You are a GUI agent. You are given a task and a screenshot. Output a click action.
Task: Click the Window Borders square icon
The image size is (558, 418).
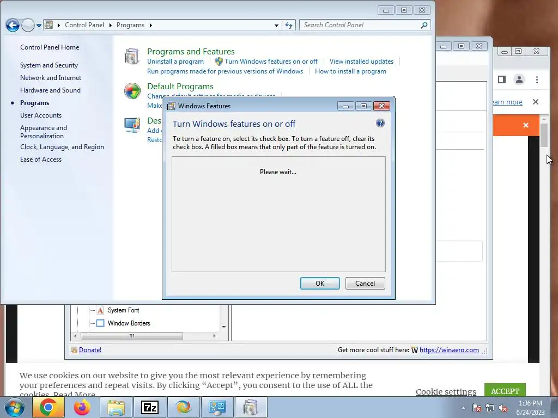(100, 323)
